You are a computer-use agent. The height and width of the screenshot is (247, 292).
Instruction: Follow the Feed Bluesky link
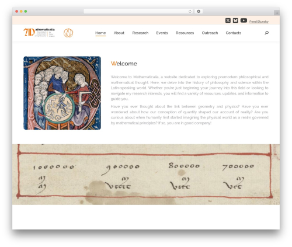coord(259,22)
